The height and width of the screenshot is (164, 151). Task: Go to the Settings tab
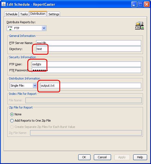[54, 14]
